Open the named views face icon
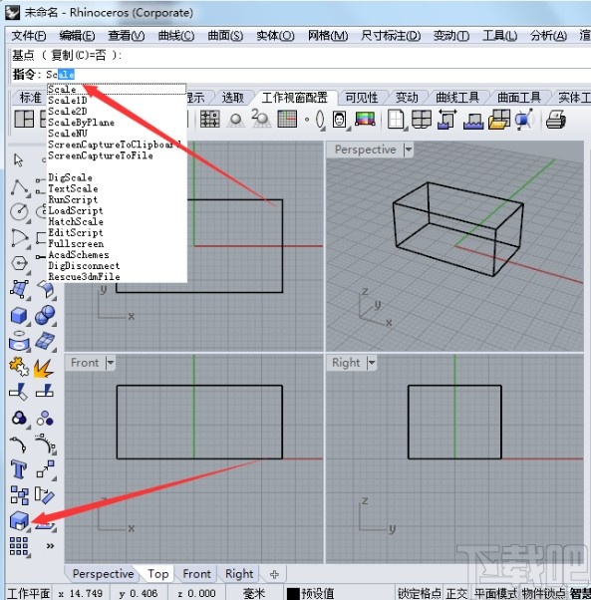Viewport: 591px width, 600px height. coord(340,120)
